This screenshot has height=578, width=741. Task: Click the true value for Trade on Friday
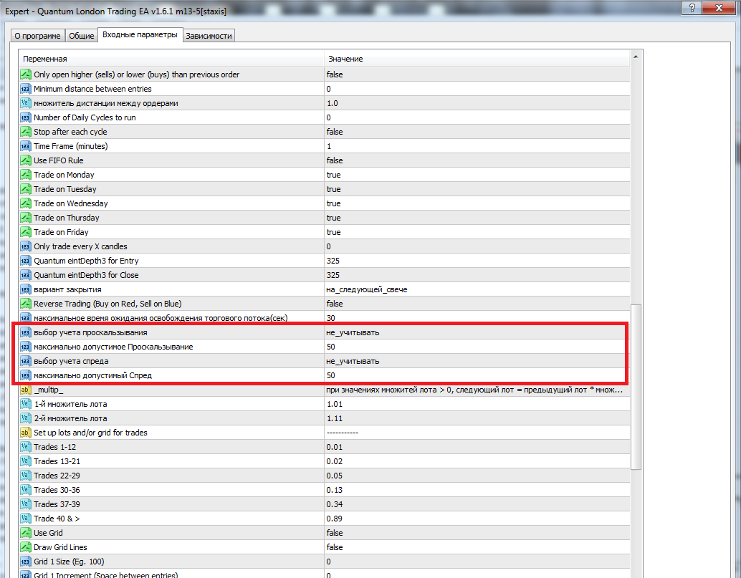(334, 232)
